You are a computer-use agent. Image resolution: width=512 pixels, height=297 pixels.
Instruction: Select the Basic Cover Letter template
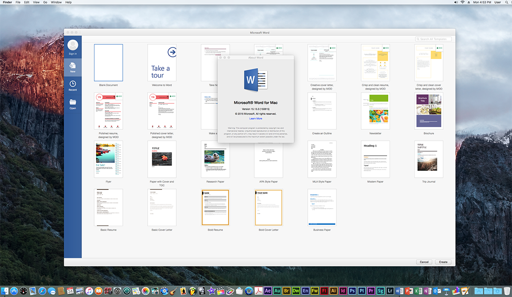pos(162,208)
